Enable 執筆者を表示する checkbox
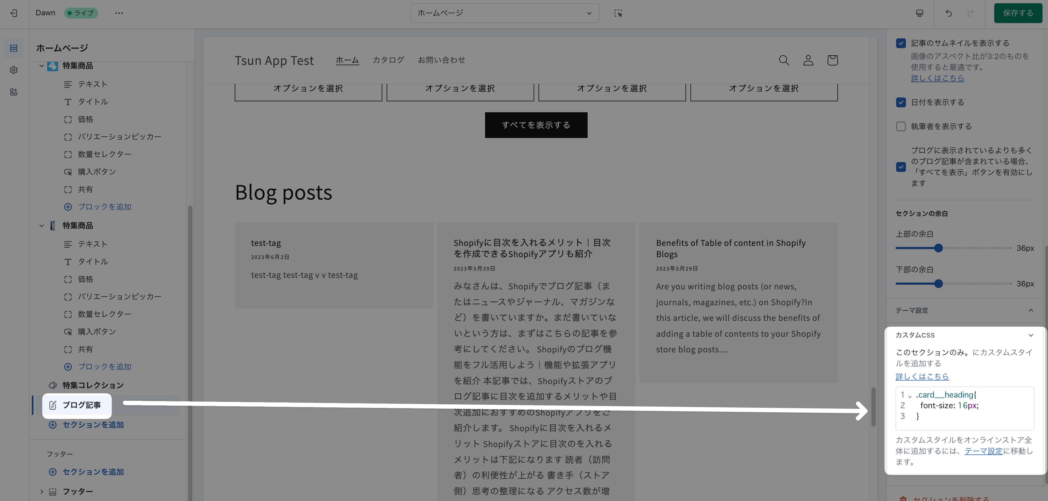 point(901,126)
